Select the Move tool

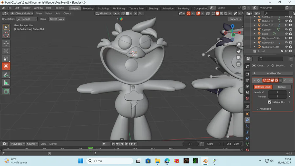coord(6,44)
